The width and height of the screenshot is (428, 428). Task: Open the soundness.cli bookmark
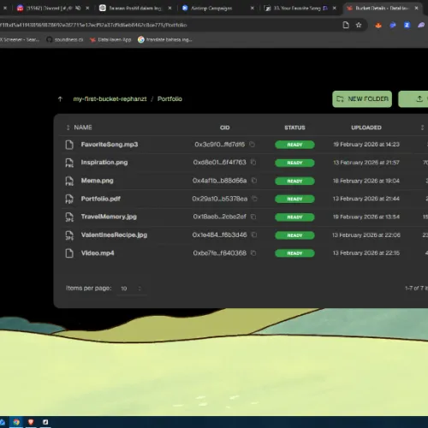coord(65,39)
